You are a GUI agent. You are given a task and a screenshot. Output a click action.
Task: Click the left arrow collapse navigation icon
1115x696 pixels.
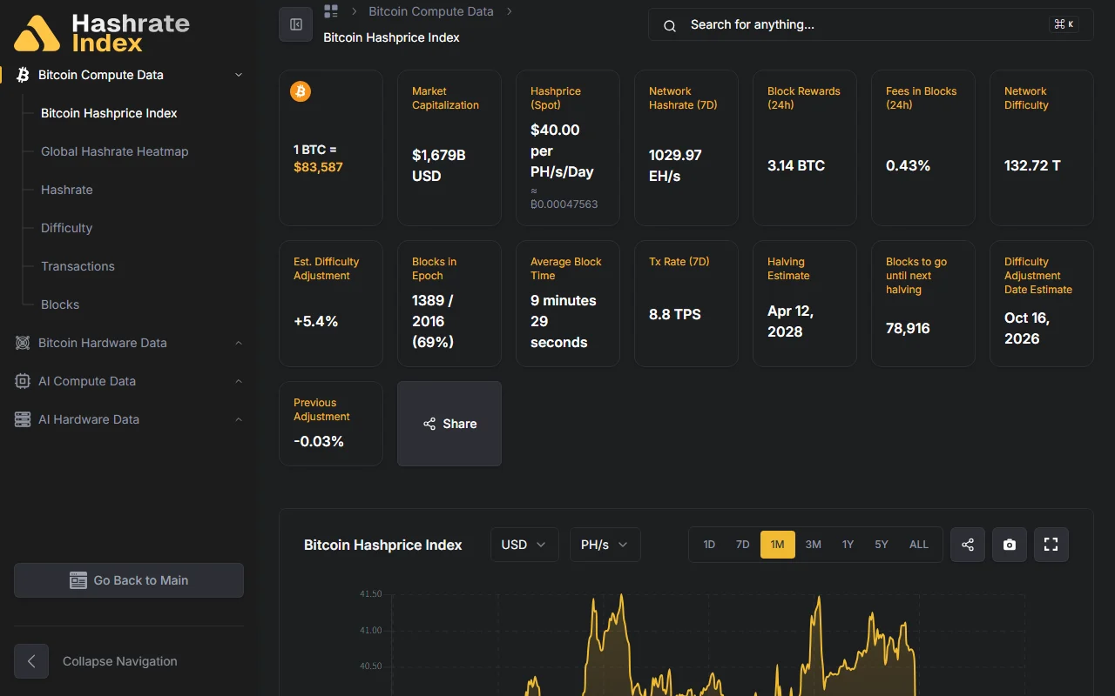click(x=31, y=661)
